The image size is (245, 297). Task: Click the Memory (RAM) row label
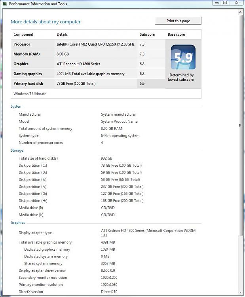click(x=27, y=54)
